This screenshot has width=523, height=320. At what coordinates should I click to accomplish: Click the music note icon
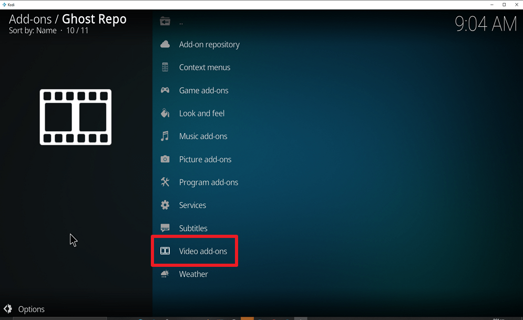(165, 136)
